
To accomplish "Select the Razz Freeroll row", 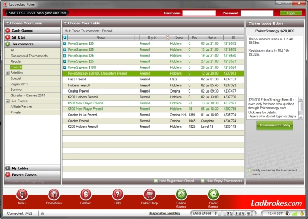I will [153, 79].
